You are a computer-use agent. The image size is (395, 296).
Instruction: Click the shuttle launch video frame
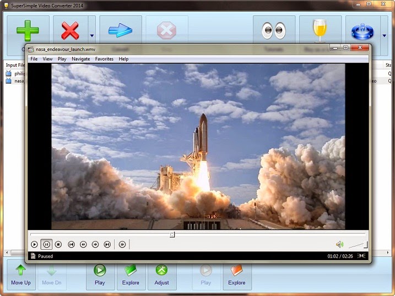[198, 146]
